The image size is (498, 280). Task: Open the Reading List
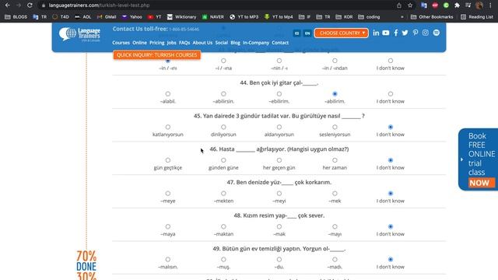pos(477,17)
